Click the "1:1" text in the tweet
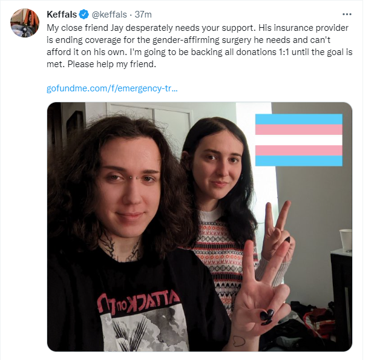Screen dimensions: 377x360 (284, 52)
